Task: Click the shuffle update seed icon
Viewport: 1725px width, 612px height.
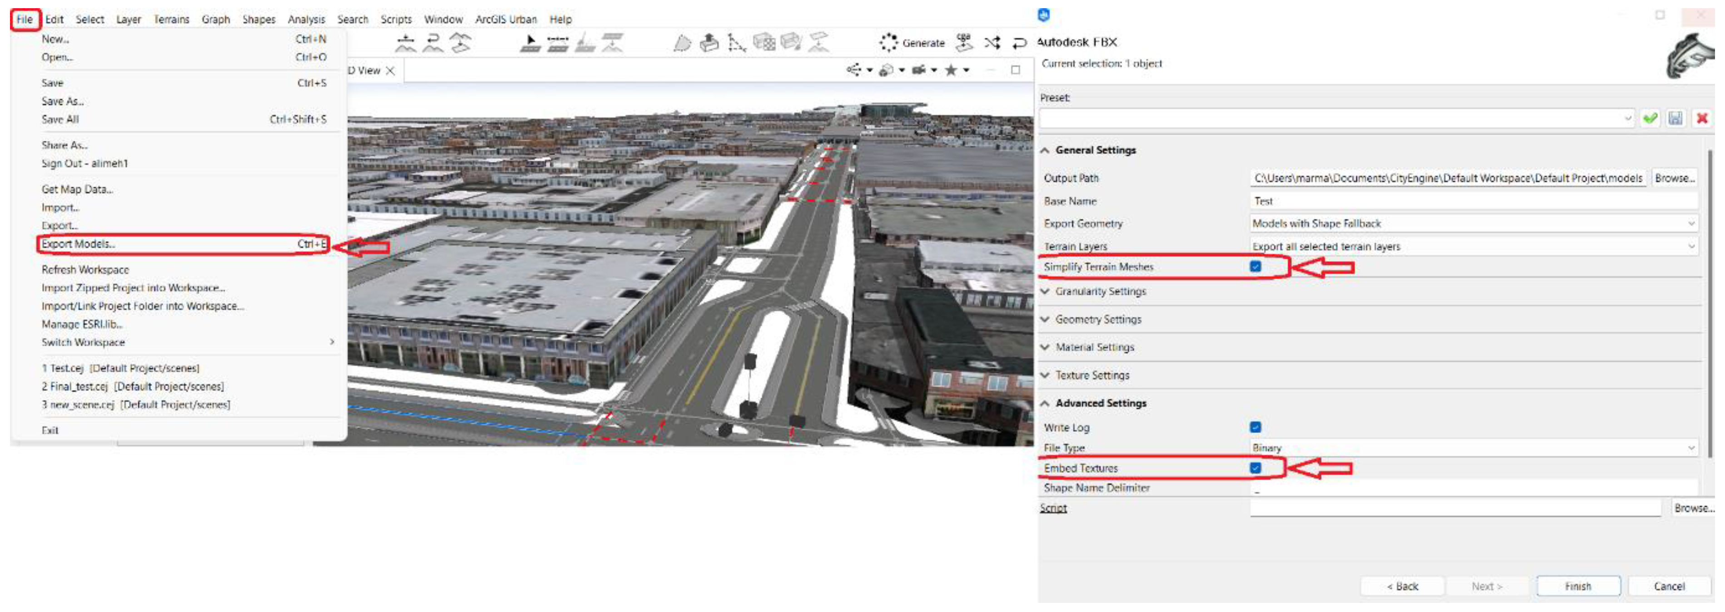Action: (x=992, y=43)
